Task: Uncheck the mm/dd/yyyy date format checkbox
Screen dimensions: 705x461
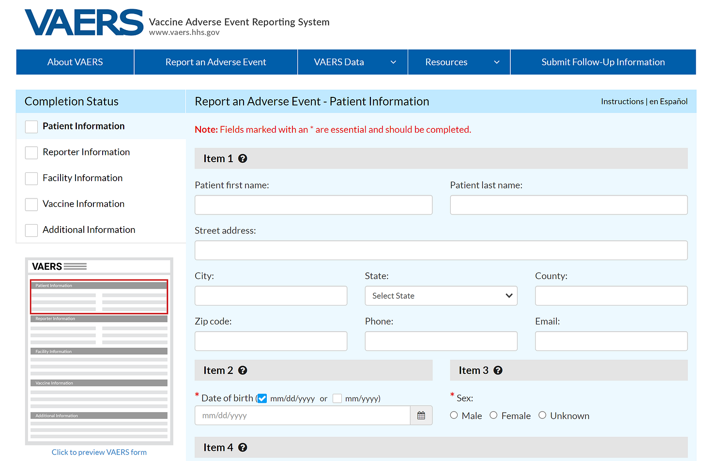Action: (x=262, y=399)
